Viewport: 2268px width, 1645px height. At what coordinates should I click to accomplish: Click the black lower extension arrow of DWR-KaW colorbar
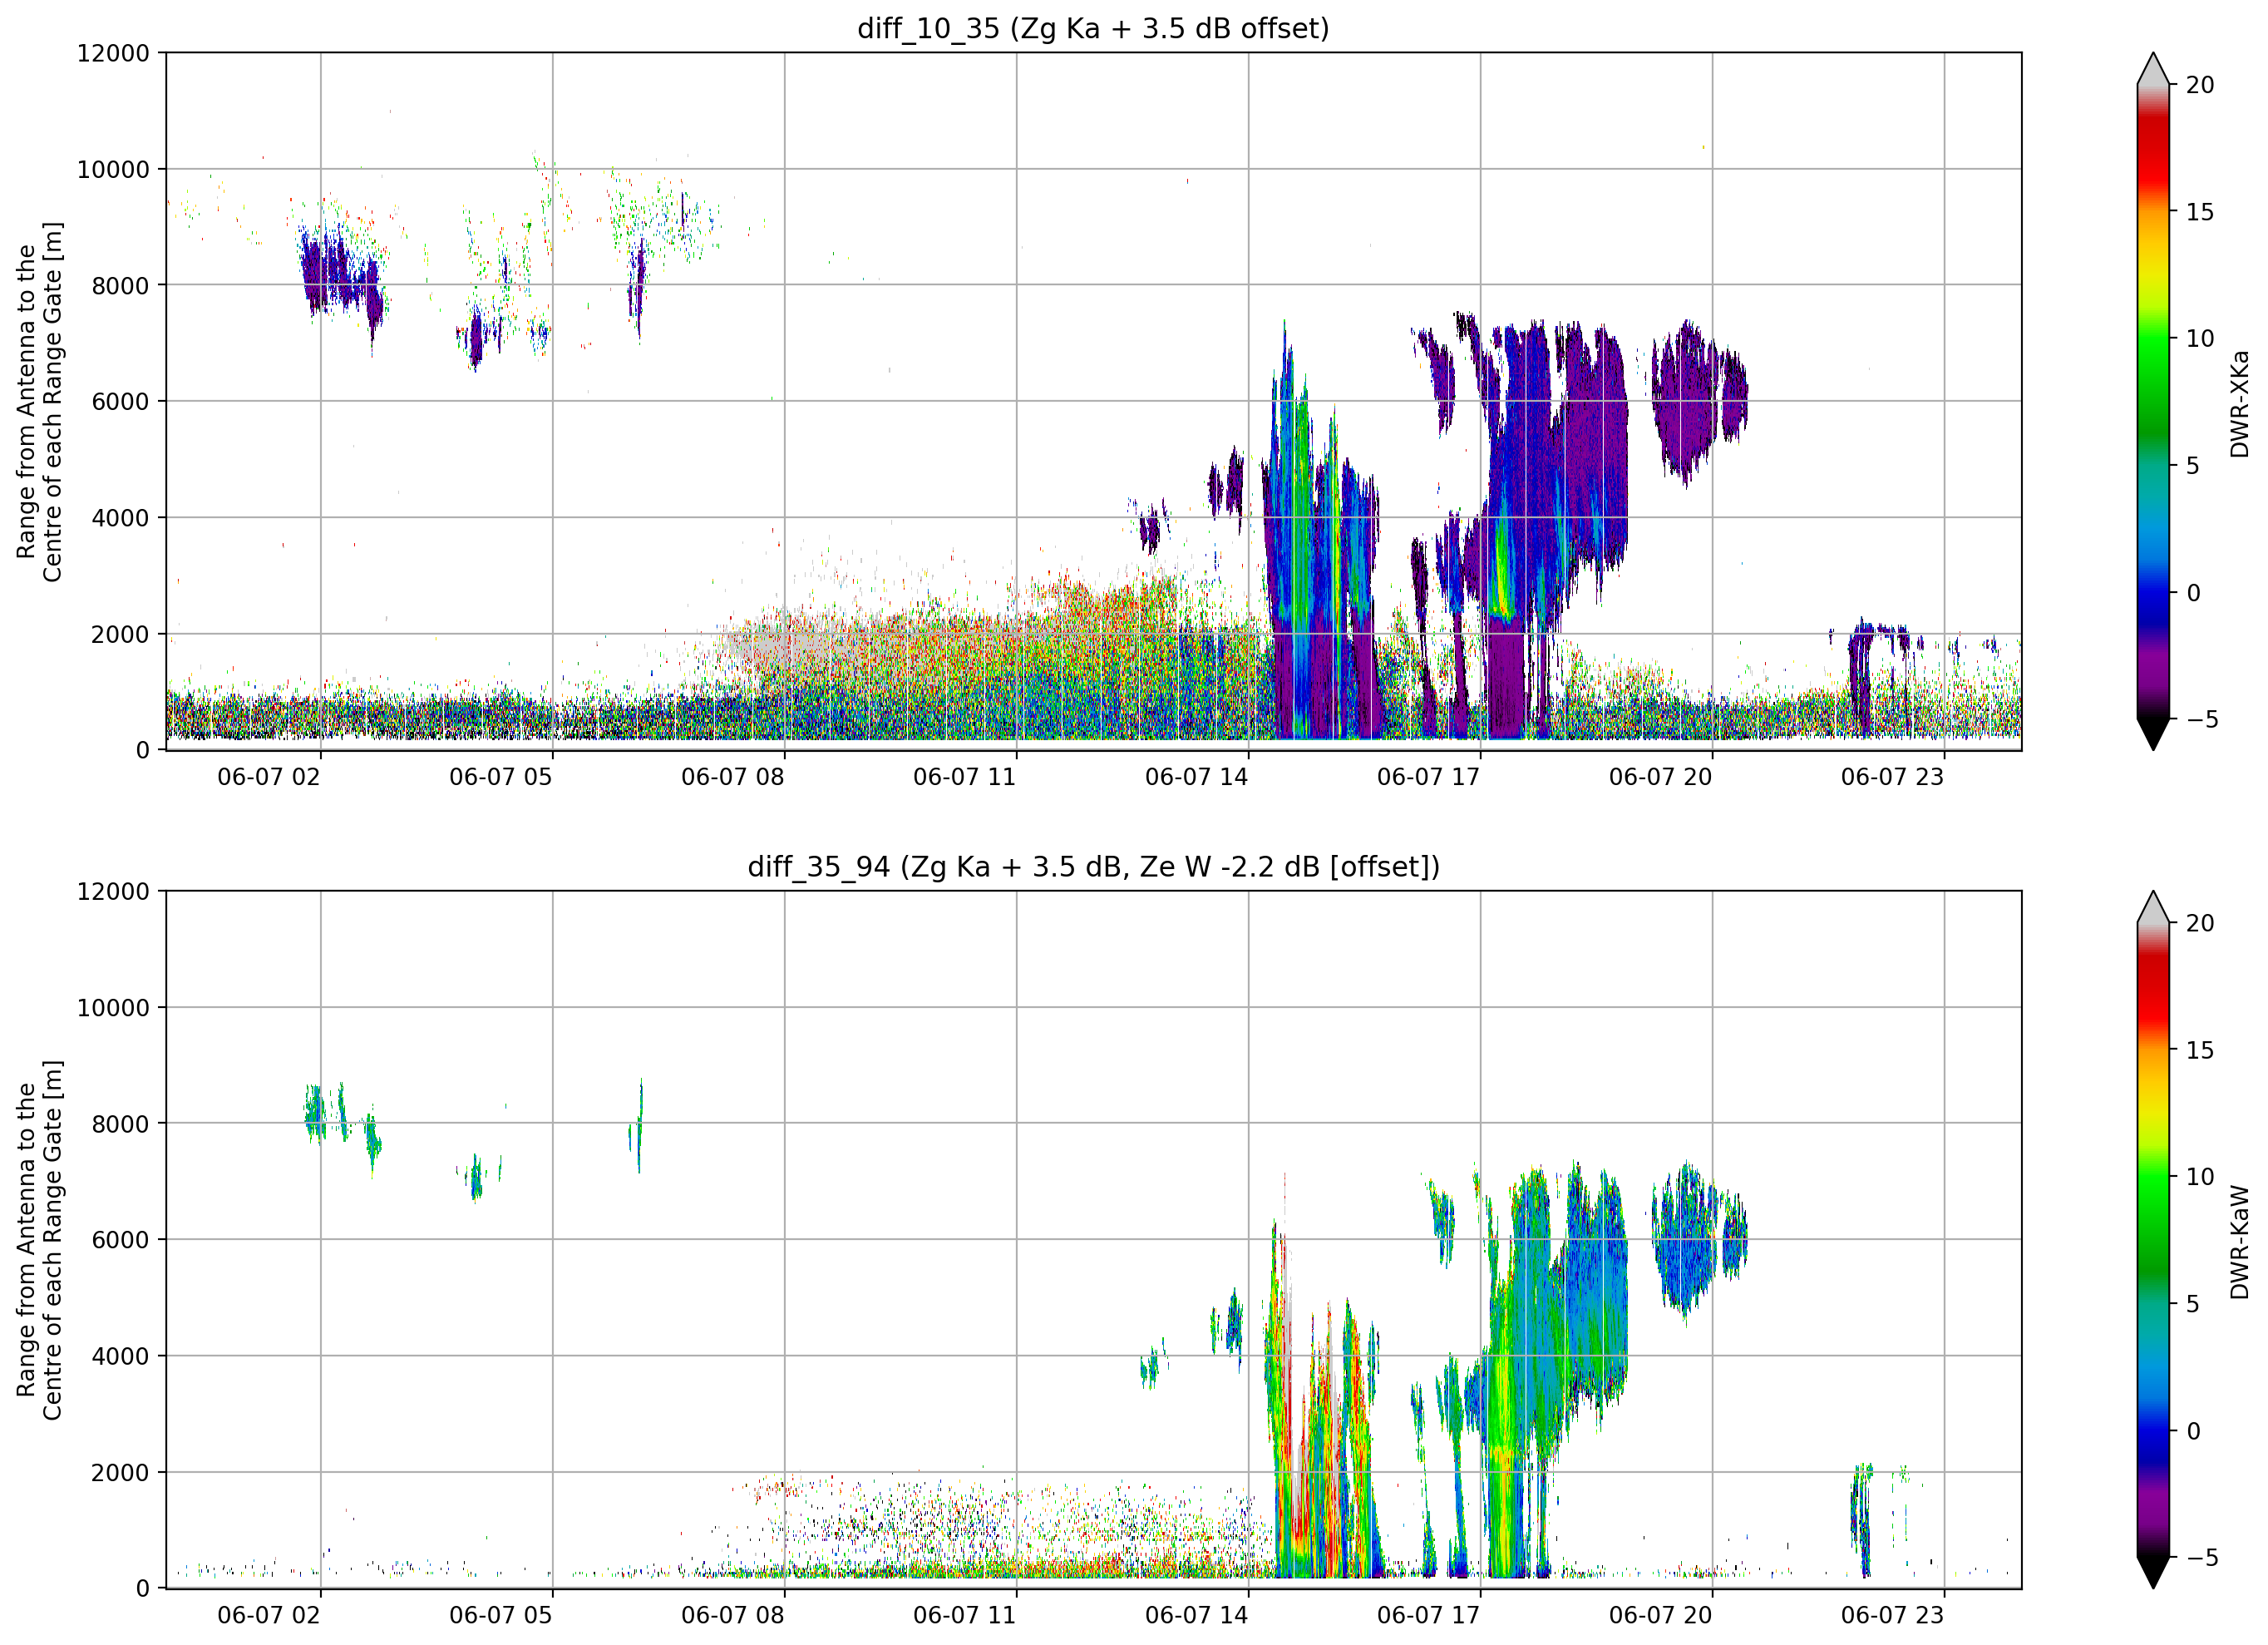(2153, 1572)
